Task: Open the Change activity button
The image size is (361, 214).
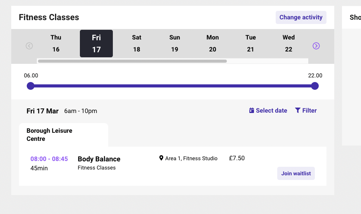Action: [301, 17]
